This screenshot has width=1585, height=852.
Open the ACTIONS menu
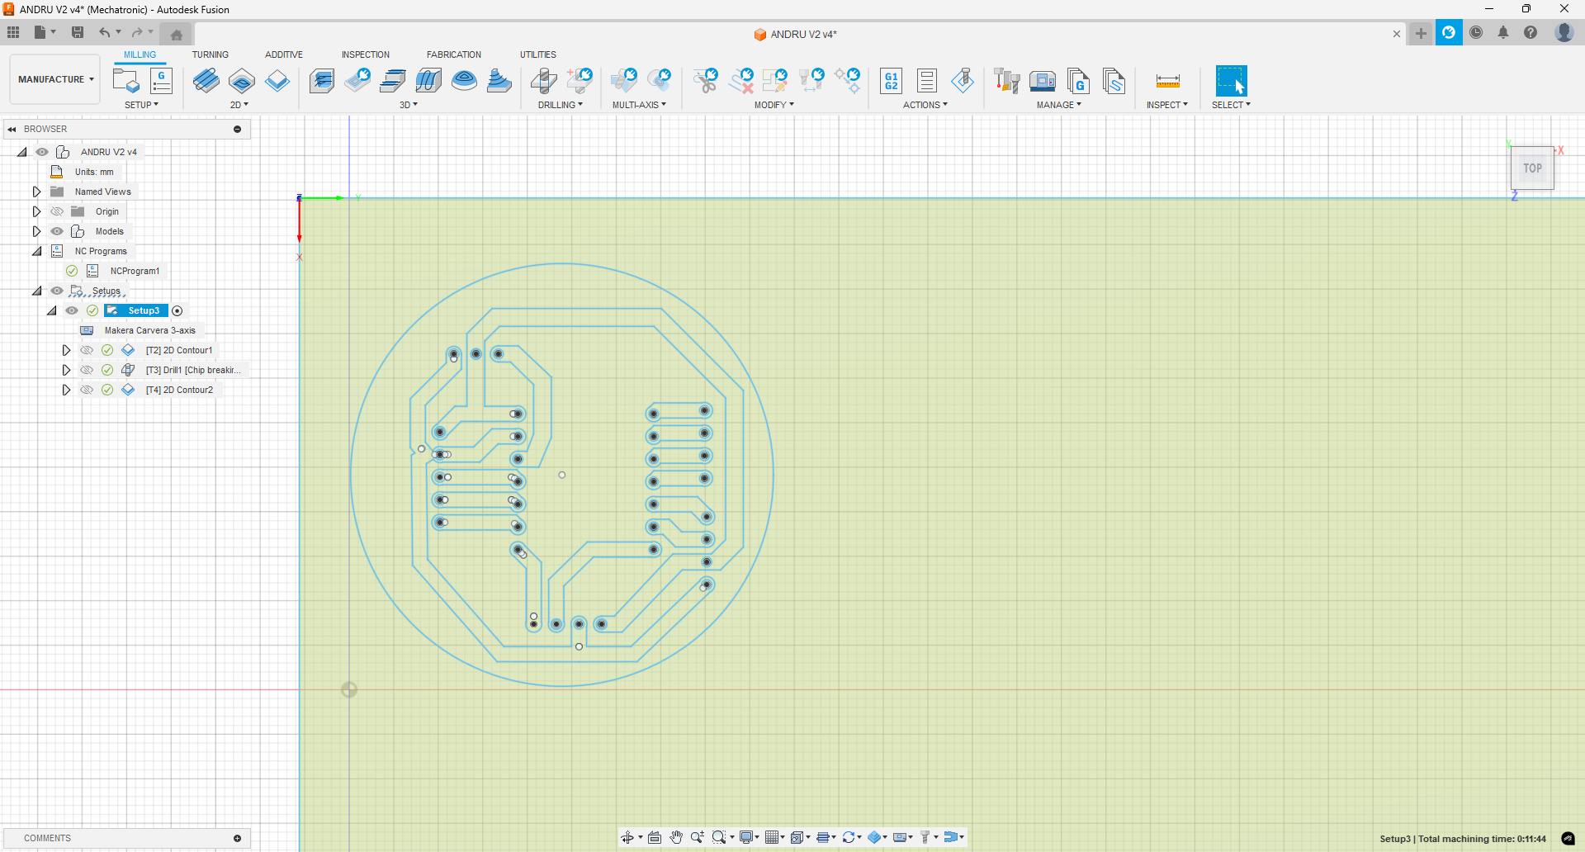point(925,105)
